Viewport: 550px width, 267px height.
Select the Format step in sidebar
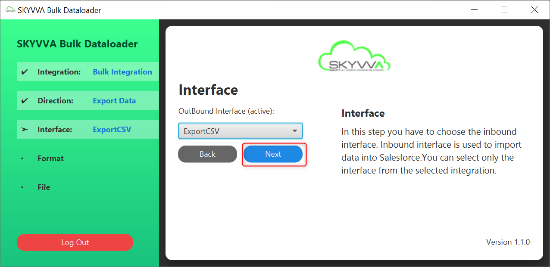coord(50,158)
